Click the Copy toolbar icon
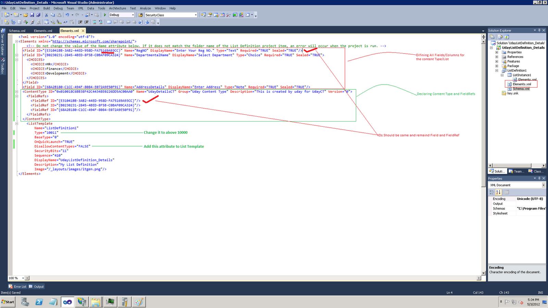The image size is (548, 308). tap(53, 15)
